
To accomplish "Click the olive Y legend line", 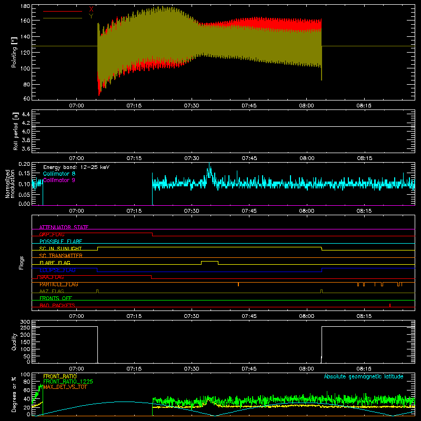I will click(63, 18).
